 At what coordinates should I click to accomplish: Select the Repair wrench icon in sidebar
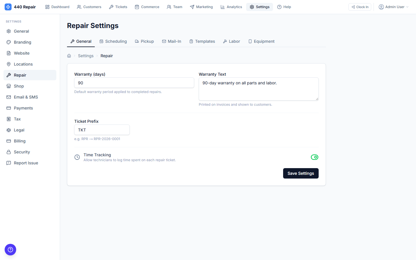9,75
